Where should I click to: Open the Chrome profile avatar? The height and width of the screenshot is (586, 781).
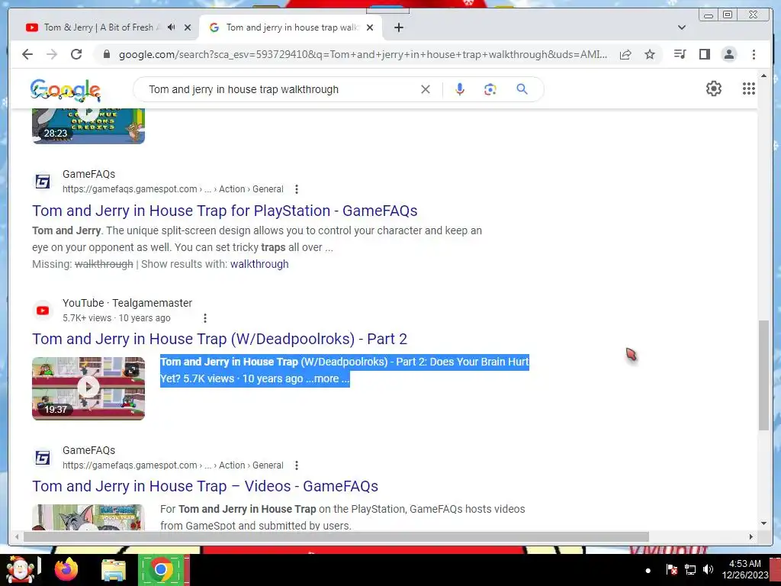pos(728,54)
